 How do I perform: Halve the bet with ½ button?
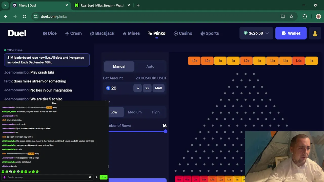pos(138,88)
